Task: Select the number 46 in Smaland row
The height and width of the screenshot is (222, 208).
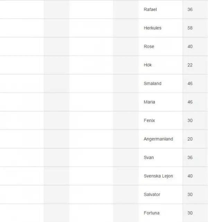Action: click(190, 83)
